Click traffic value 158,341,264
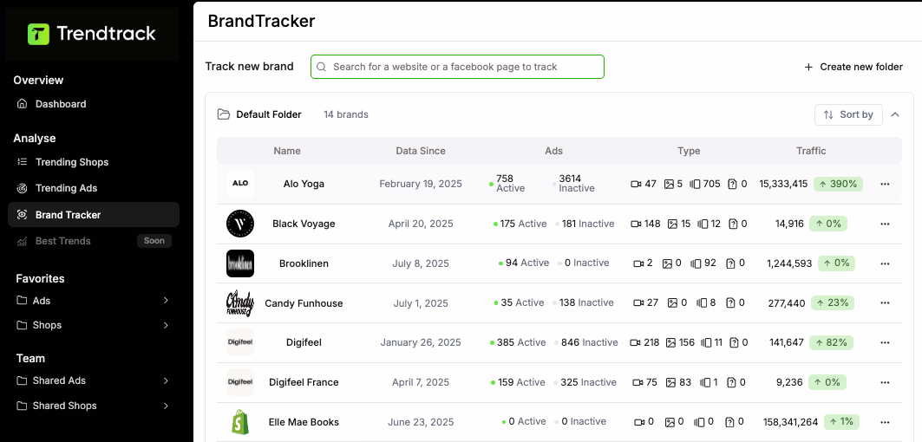The image size is (922, 442). pyautogui.click(x=790, y=422)
